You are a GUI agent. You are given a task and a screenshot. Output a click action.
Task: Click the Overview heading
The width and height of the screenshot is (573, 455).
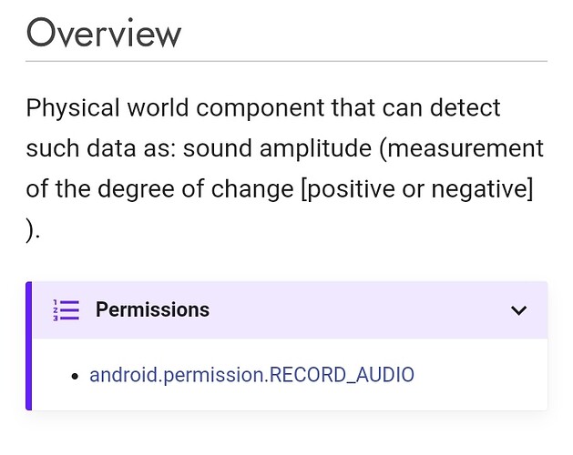click(x=104, y=33)
